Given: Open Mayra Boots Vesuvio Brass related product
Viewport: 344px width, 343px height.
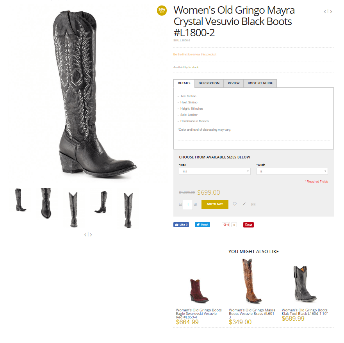Looking at the screenshot, I should [x=252, y=314].
